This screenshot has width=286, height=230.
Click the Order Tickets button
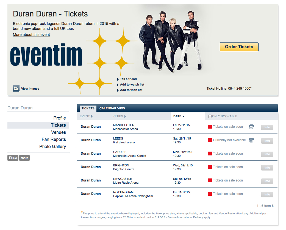(x=239, y=47)
